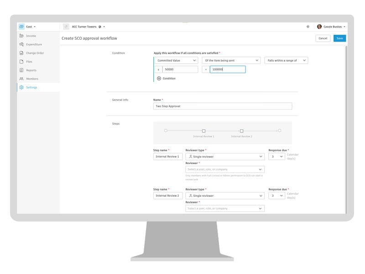Open the Of the item being sent dropdown
Viewport: 365px width, 274px height.
[231, 60]
